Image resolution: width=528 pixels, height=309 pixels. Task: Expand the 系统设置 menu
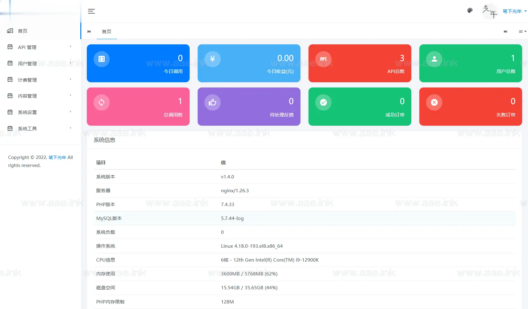point(40,112)
